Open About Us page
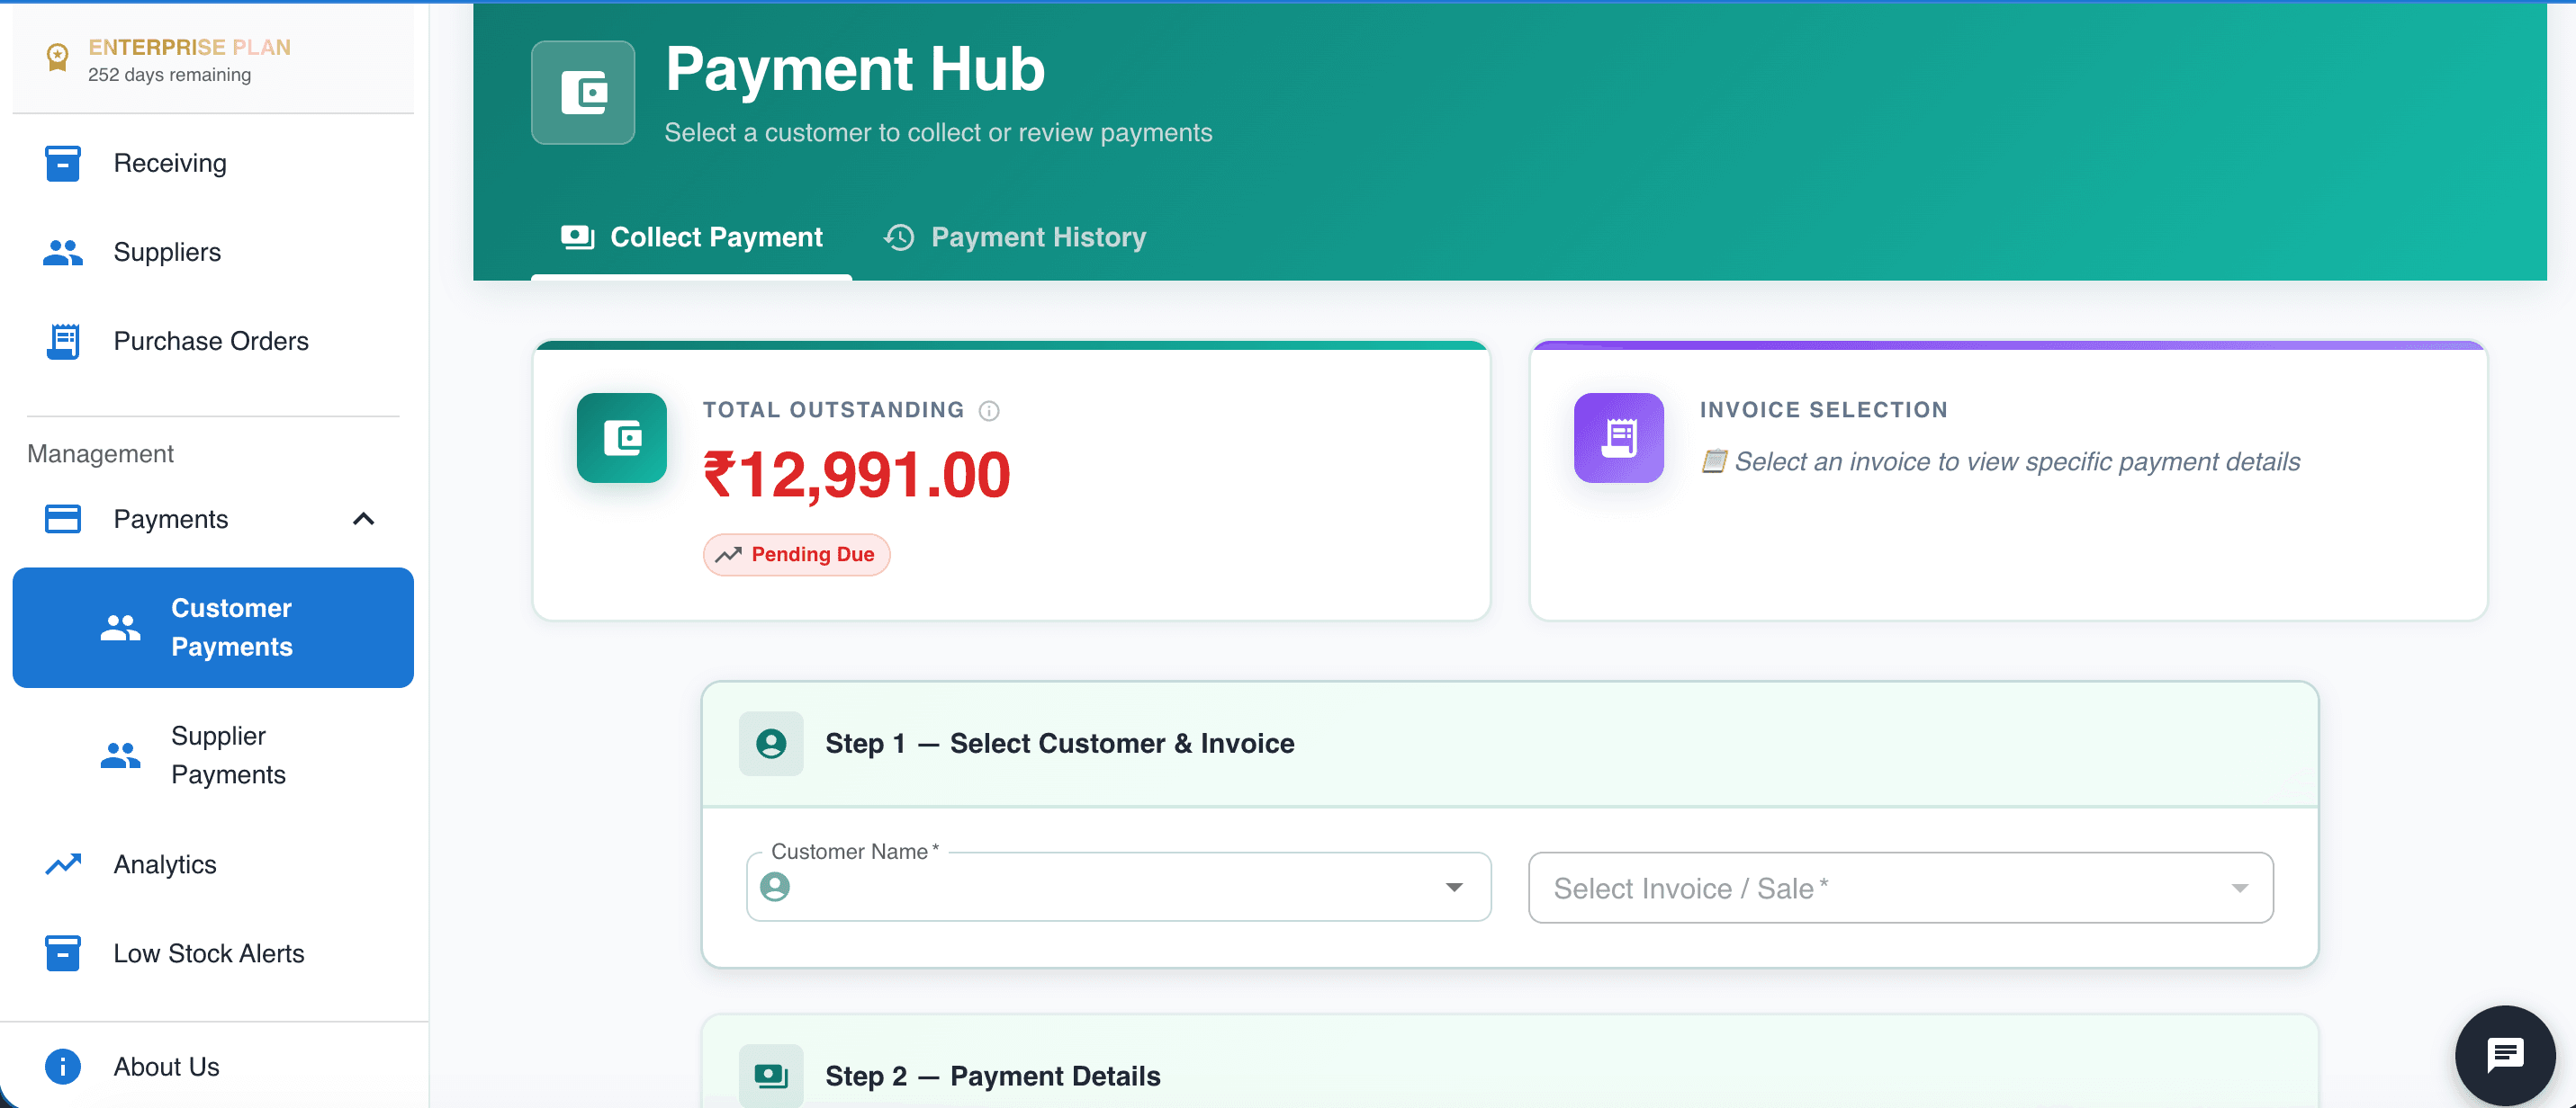Image resolution: width=2576 pixels, height=1108 pixels. click(213, 1066)
